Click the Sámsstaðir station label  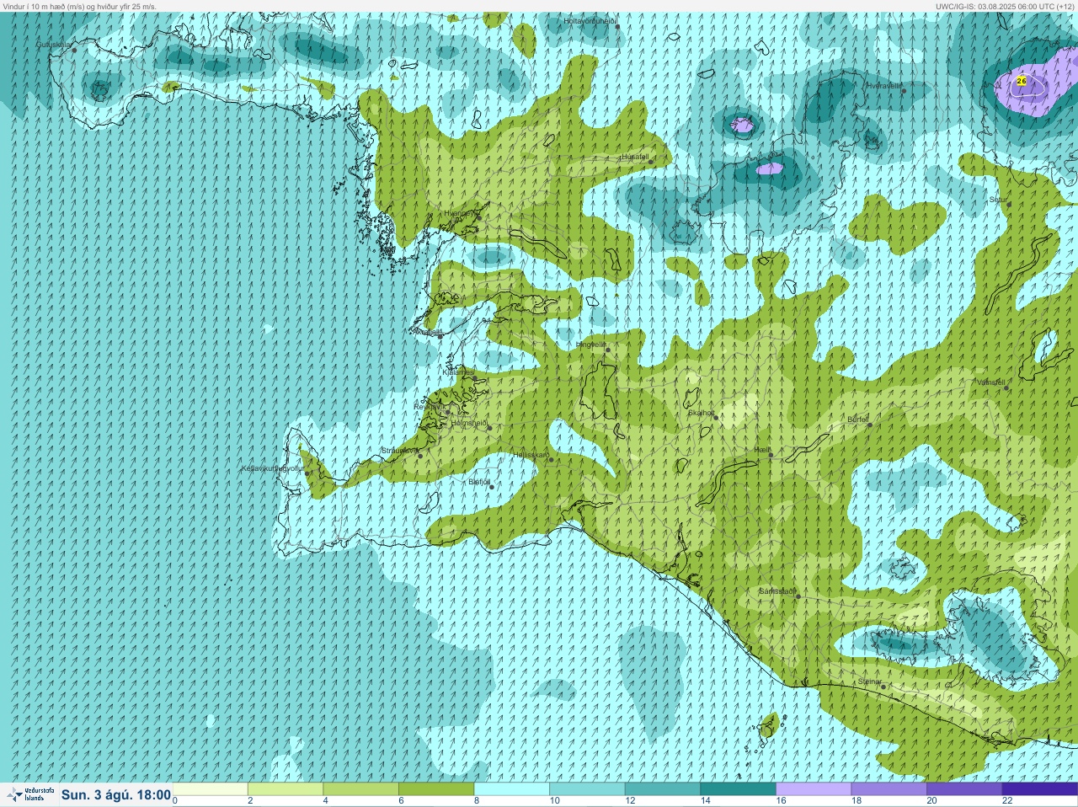(x=776, y=591)
